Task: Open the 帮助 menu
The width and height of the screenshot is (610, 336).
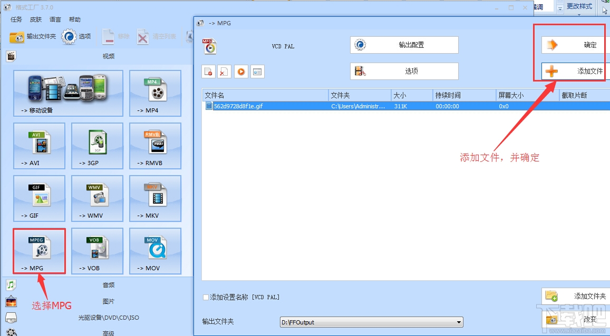Action: click(x=74, y=19)
